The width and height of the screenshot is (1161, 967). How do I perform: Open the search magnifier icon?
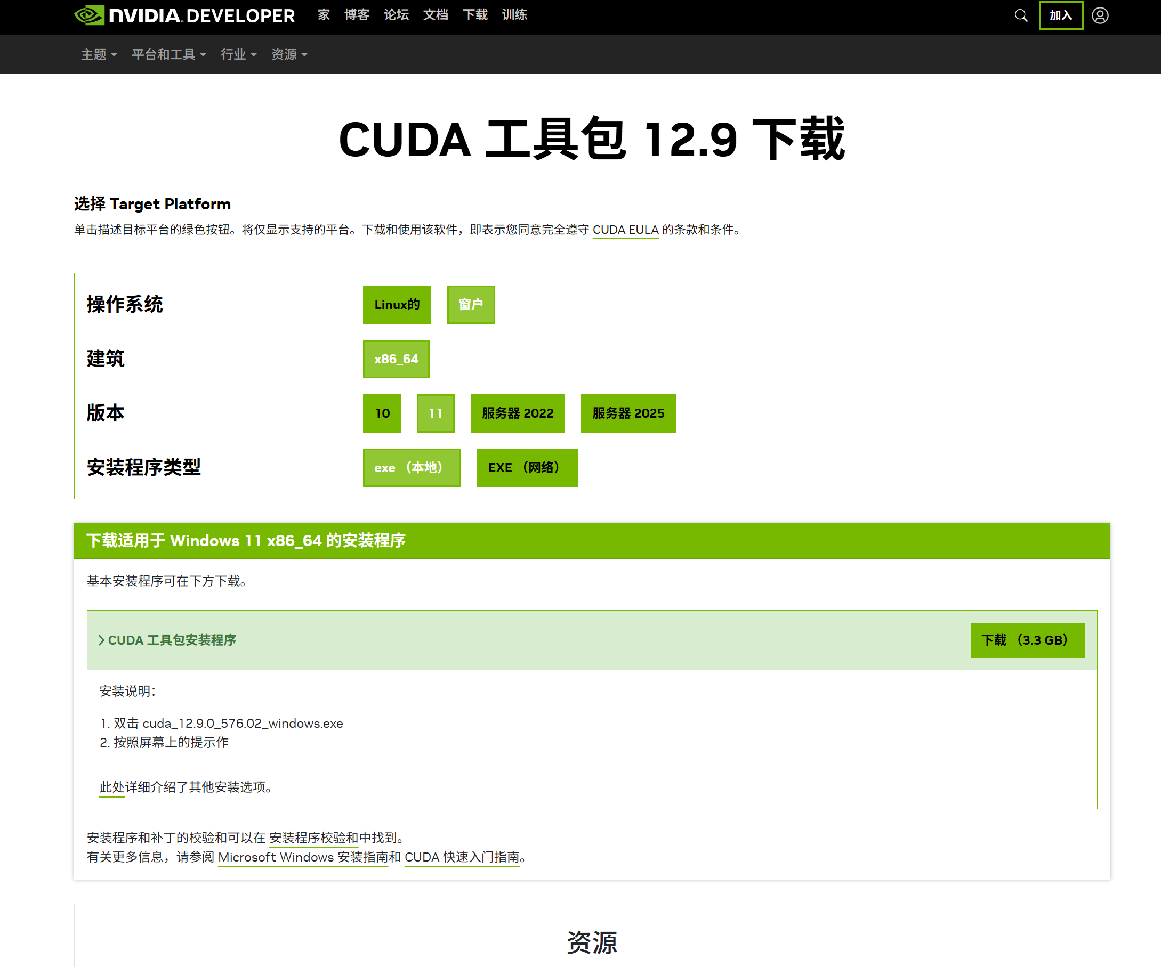pyautogui.click(x=1021, y=15)
